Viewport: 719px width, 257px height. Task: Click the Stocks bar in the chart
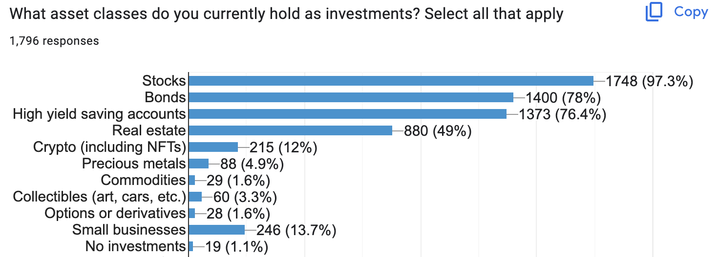coord(391,81)
